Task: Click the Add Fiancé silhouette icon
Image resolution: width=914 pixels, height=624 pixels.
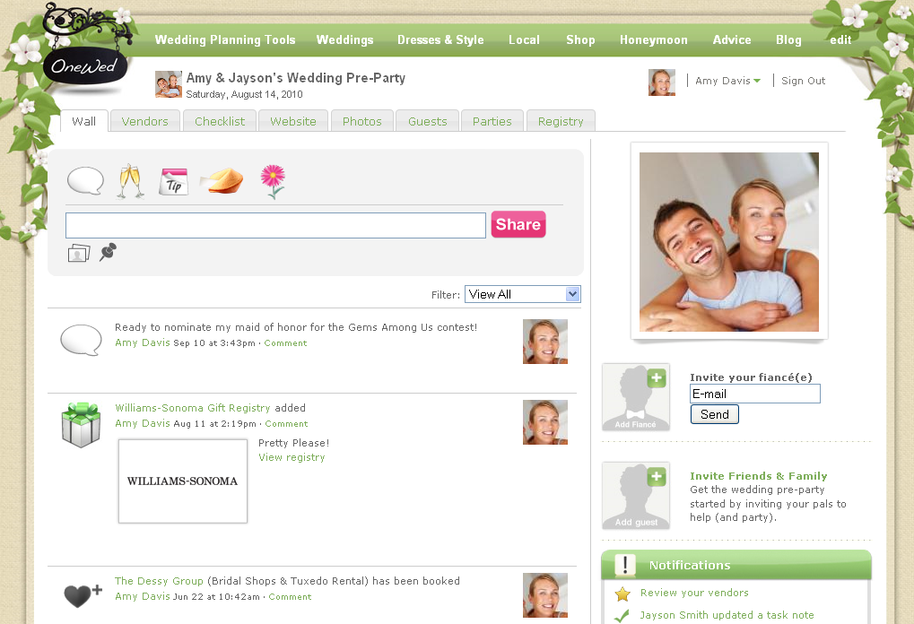Action: (635, 397)
